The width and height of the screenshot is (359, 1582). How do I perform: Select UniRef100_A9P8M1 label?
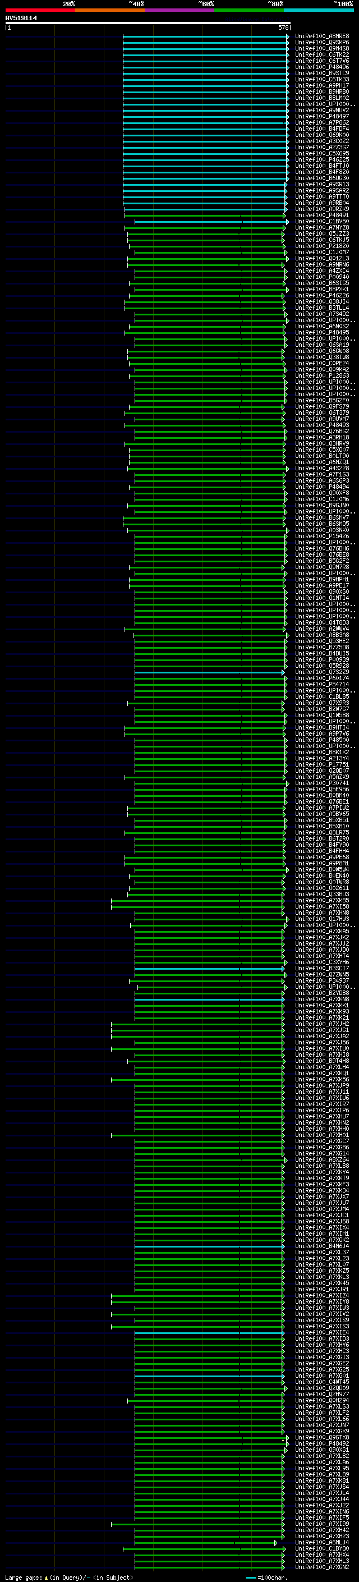(321, 864)
